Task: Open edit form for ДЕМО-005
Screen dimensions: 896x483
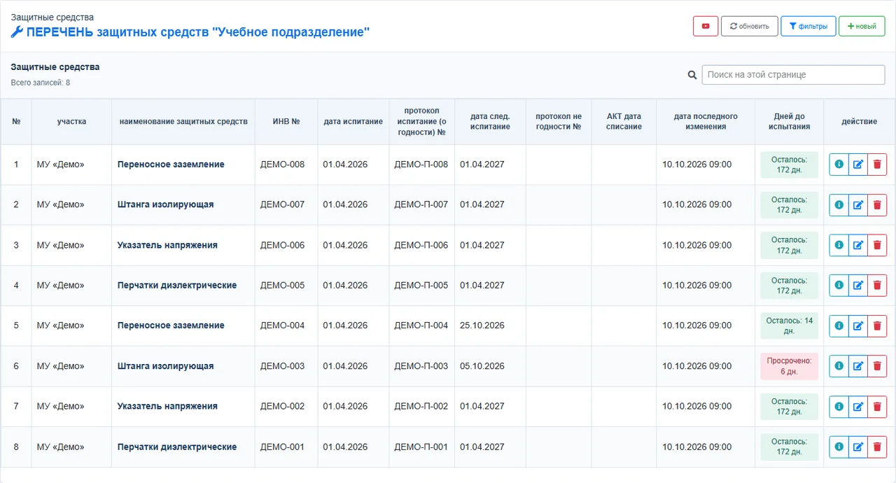Action: 858,286
